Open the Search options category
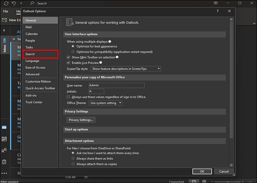The width and height of the screenshot is (257, 183). click(x=40, y=54)
